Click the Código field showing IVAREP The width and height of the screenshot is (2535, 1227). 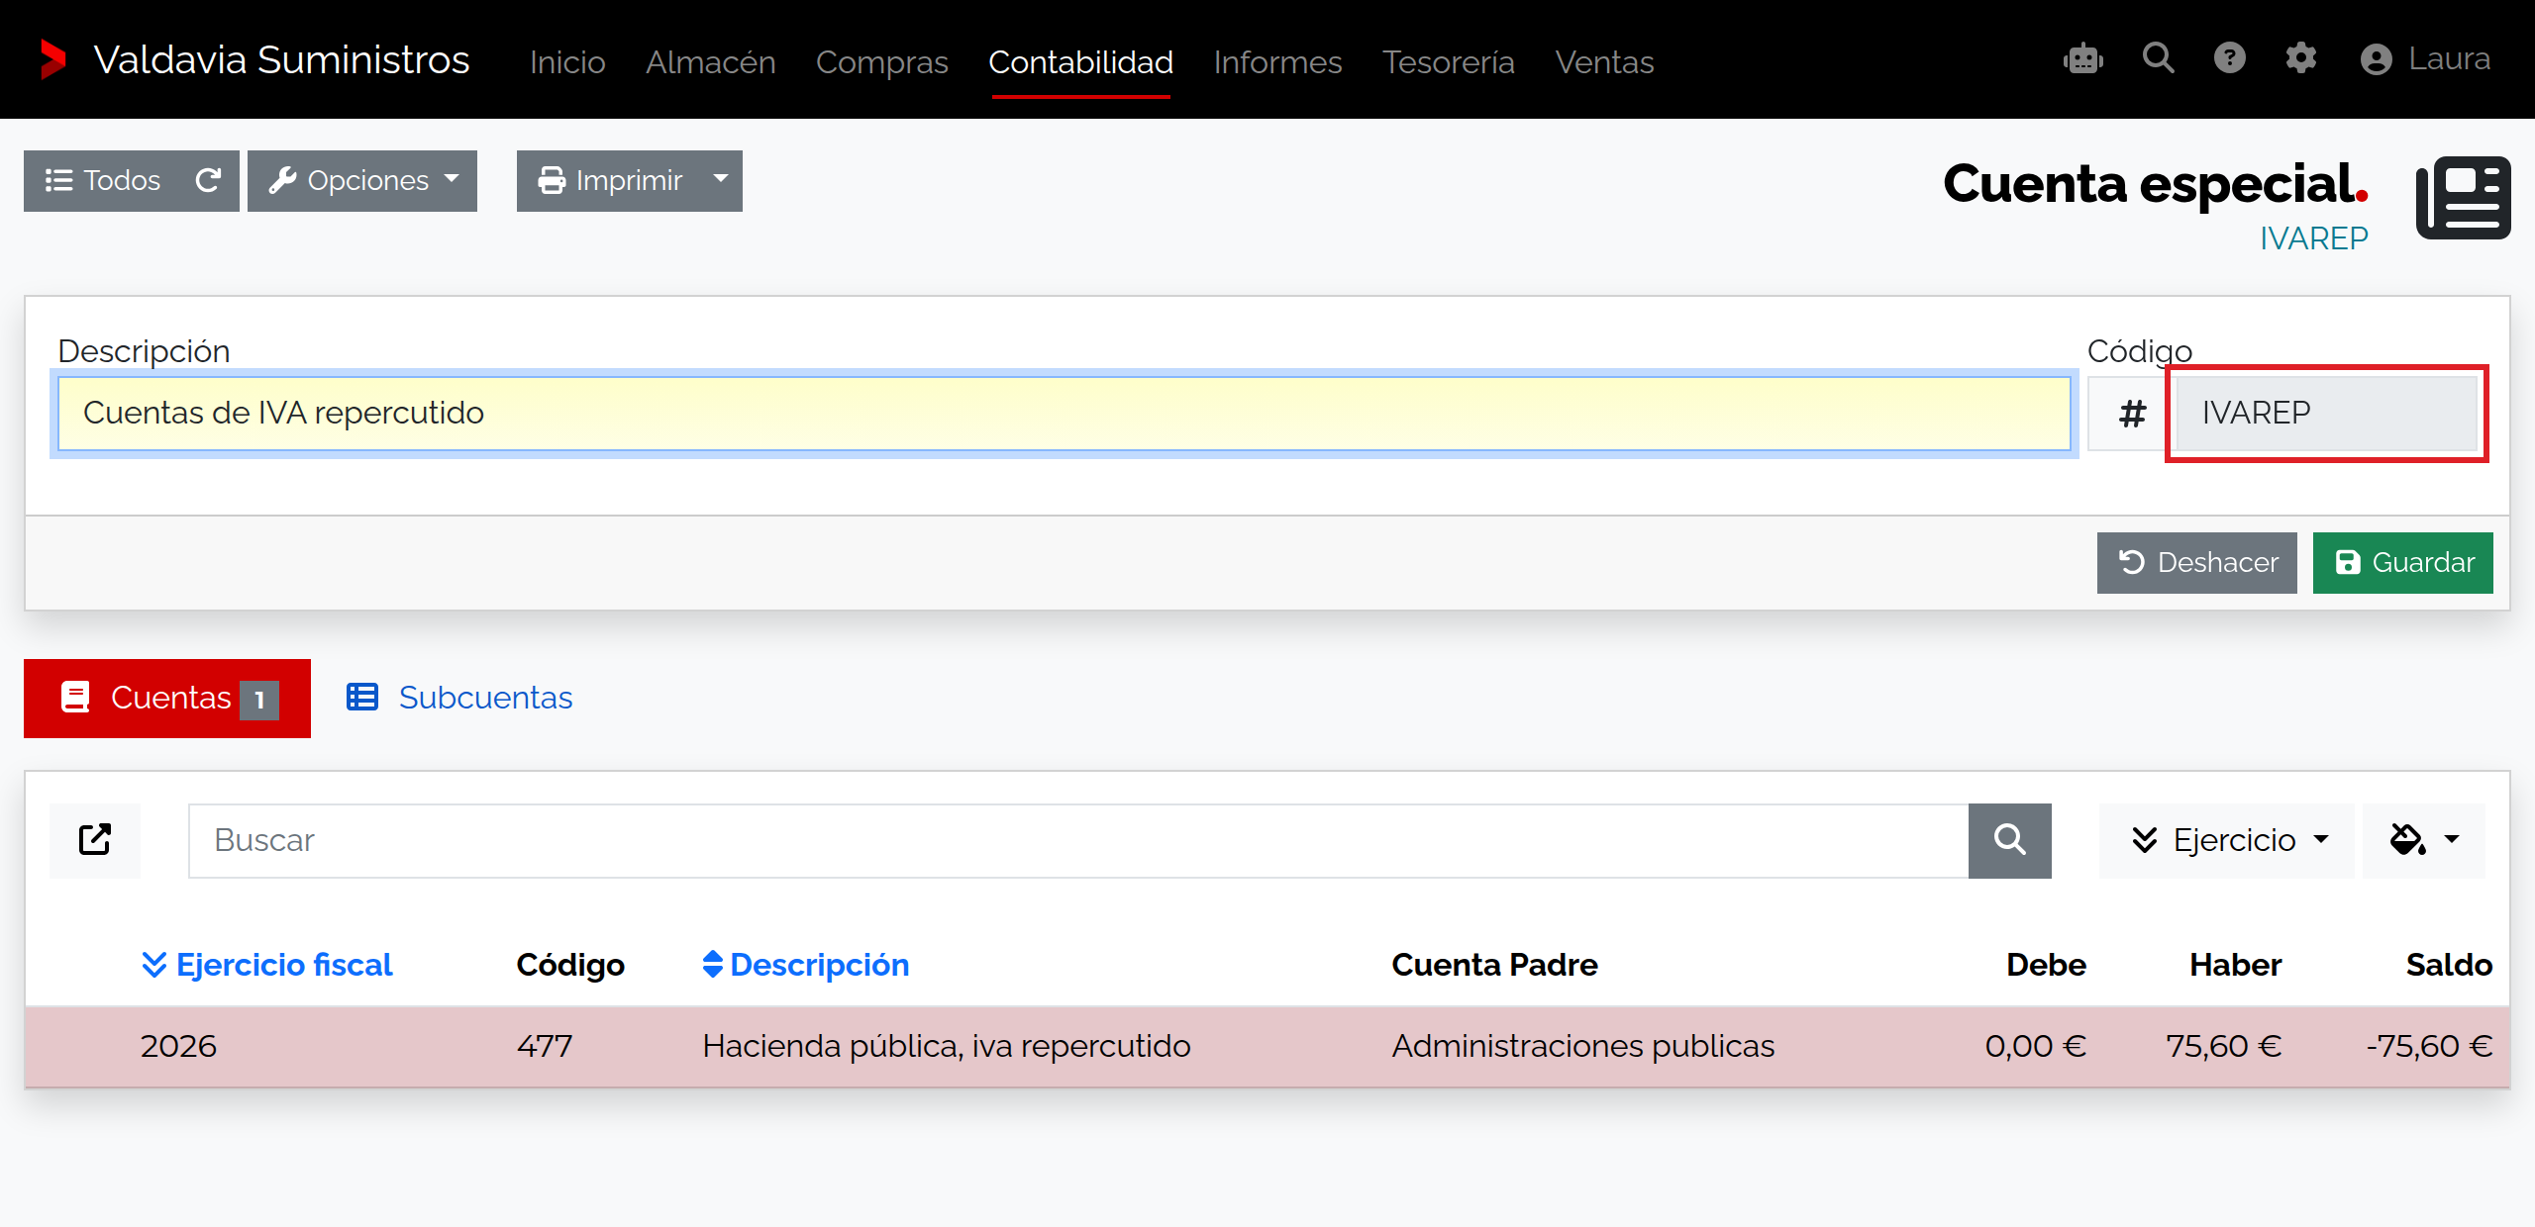[2327, 414]
